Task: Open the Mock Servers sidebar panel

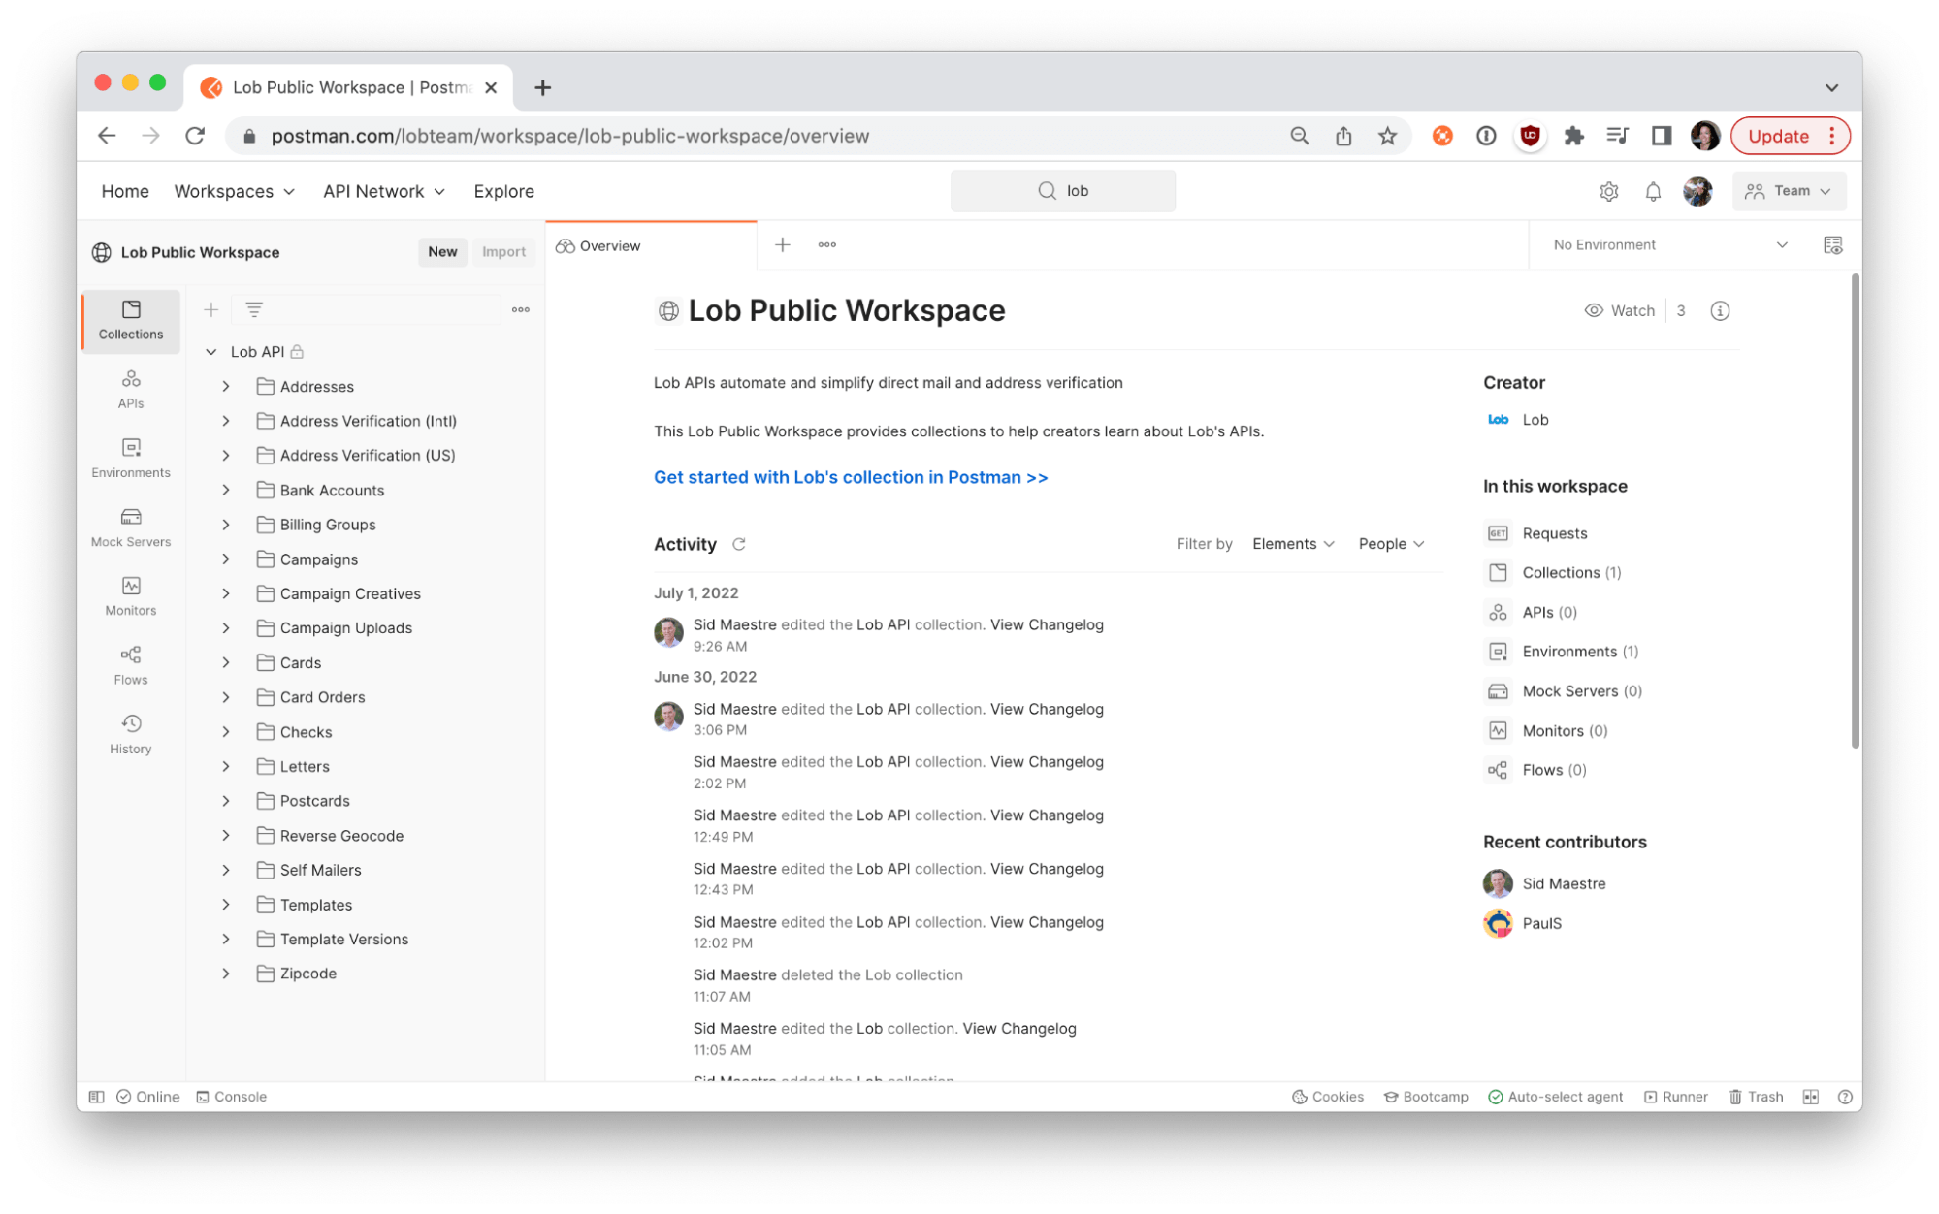Action: click(x=131, y=527)
